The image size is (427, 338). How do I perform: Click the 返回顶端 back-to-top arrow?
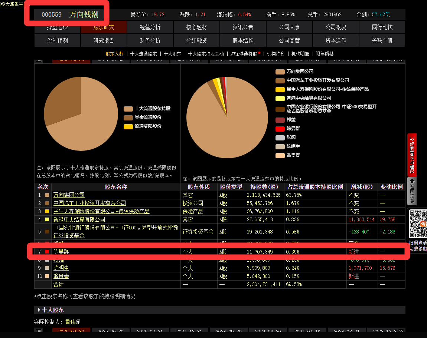pyautogui.click(x=412, y=191)
